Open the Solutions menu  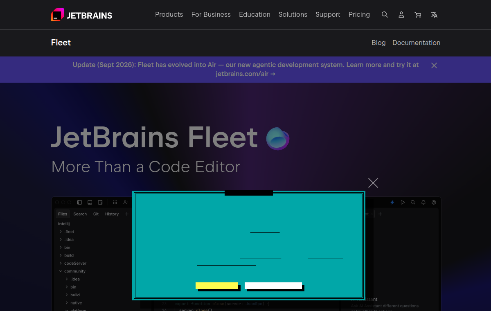[293, 15]
